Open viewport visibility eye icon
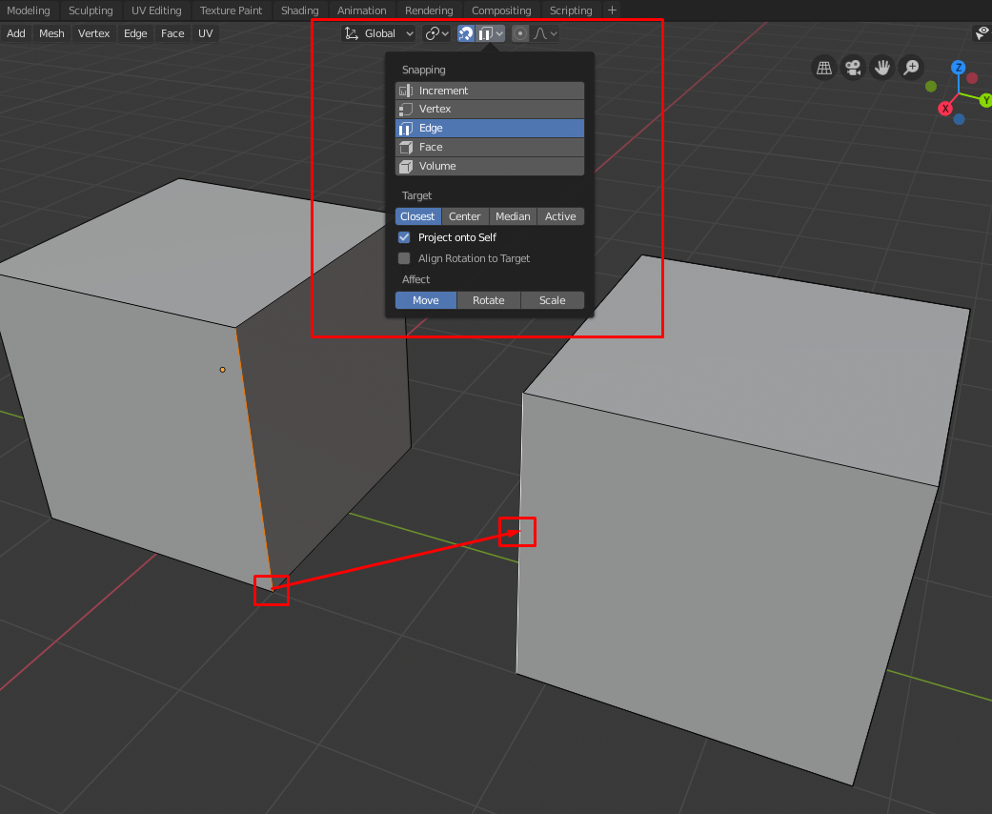 tap(982, 33)
